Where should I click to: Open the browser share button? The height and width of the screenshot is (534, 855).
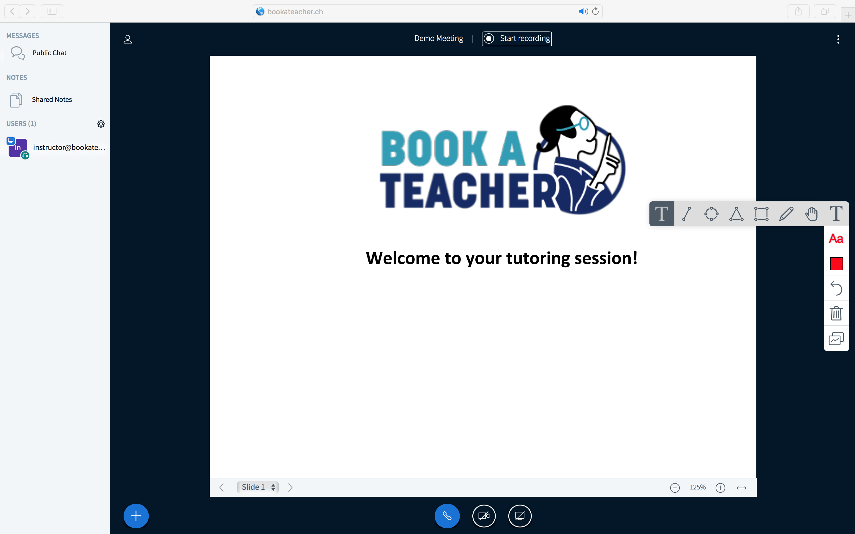coord(798,11)
